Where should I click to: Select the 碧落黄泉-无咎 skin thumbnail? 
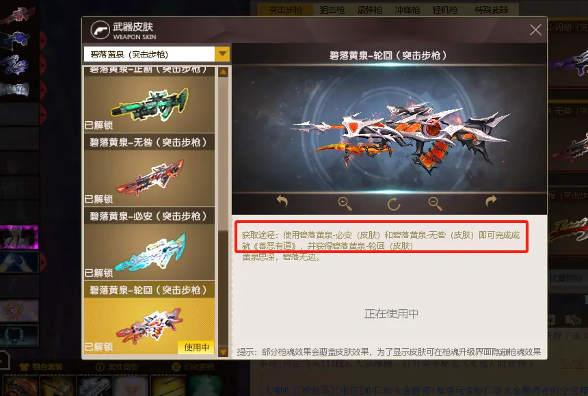149,178
